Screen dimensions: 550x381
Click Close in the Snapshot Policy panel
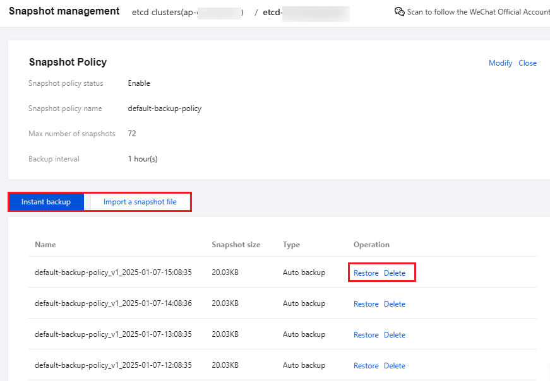(527, 63)
